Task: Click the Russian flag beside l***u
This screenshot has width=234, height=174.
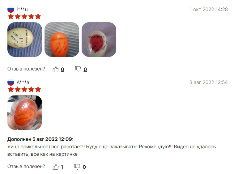Action: (11, 9)
